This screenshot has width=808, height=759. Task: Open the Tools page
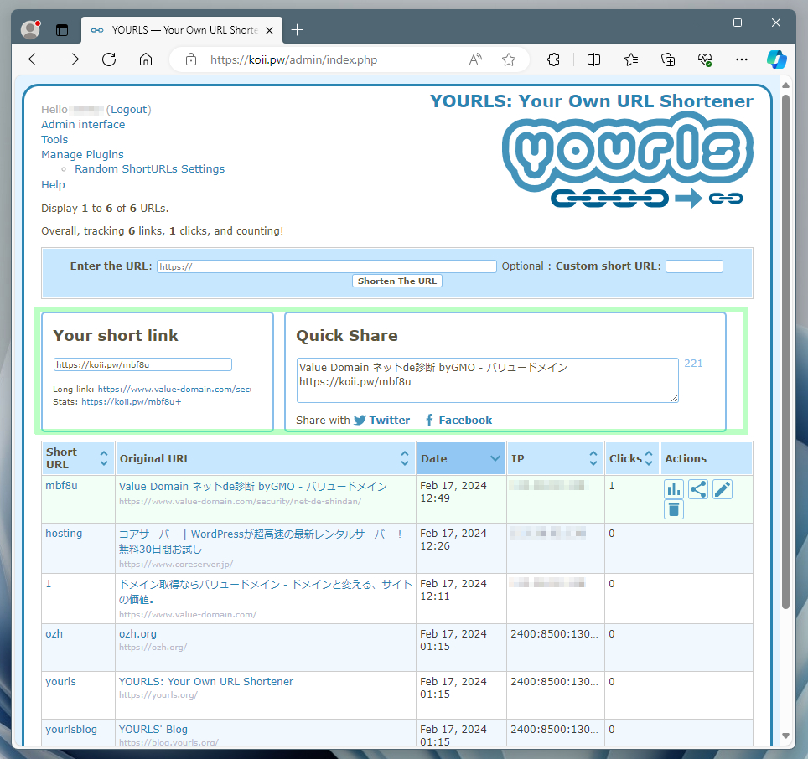pos(54,140)
